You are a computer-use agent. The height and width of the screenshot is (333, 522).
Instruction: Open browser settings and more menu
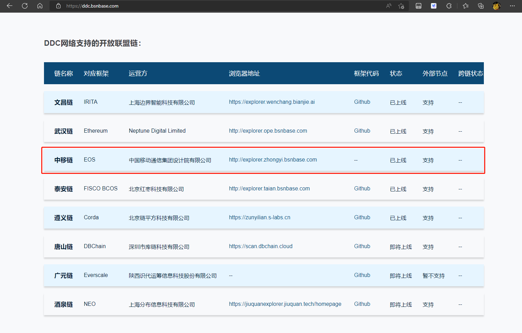coord(512,6)
